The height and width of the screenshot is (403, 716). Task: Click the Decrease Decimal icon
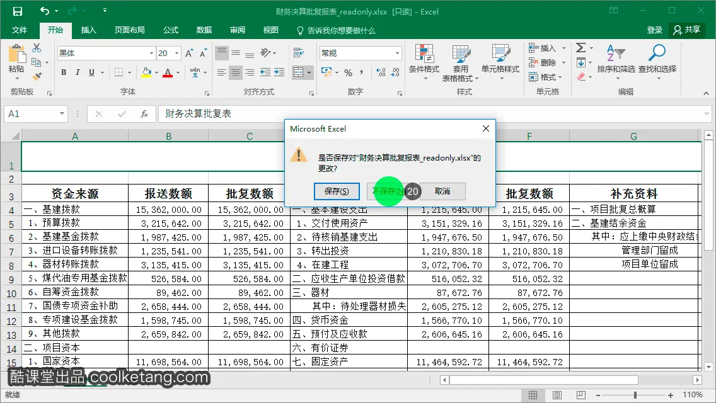click(395, 72)
